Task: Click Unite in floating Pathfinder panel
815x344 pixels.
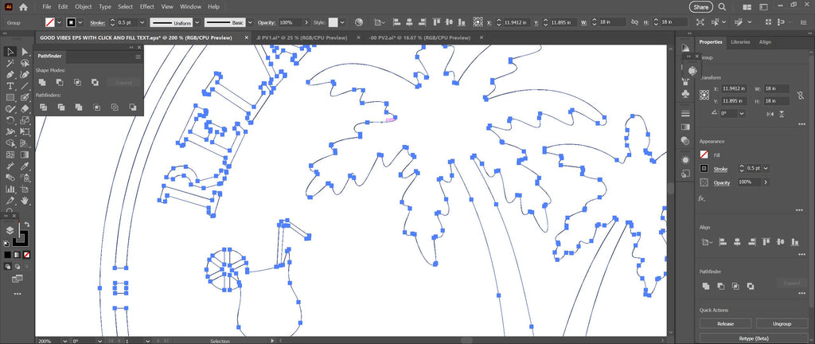Action: 42,82
